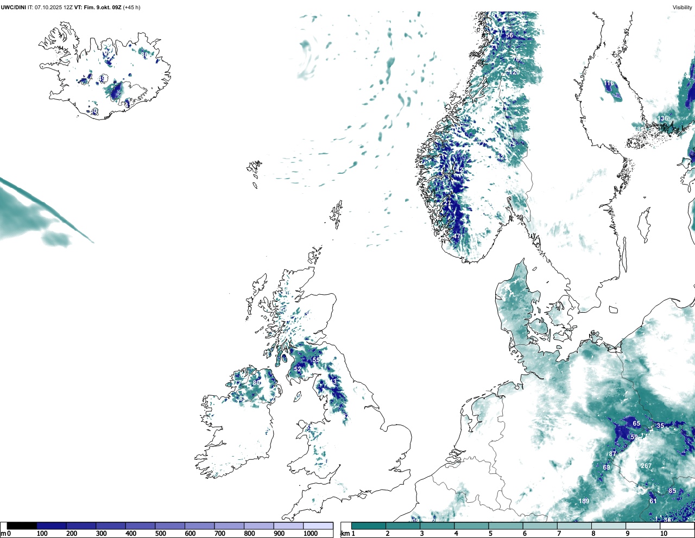Click the '116' value over Finland
The height and width of the screenshot is (538, 695).
click(609, 83)
